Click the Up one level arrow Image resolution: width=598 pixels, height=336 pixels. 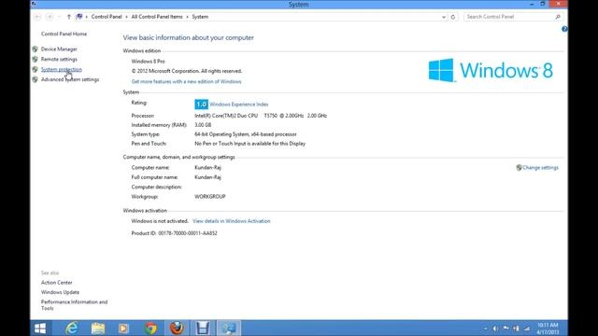(68, 17)
